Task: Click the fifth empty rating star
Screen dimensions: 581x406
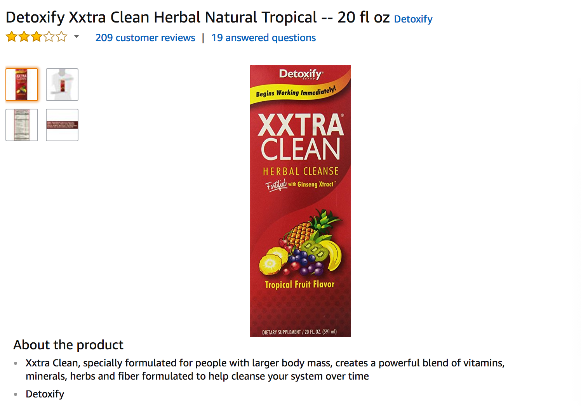Action: (x=61, y=37)
